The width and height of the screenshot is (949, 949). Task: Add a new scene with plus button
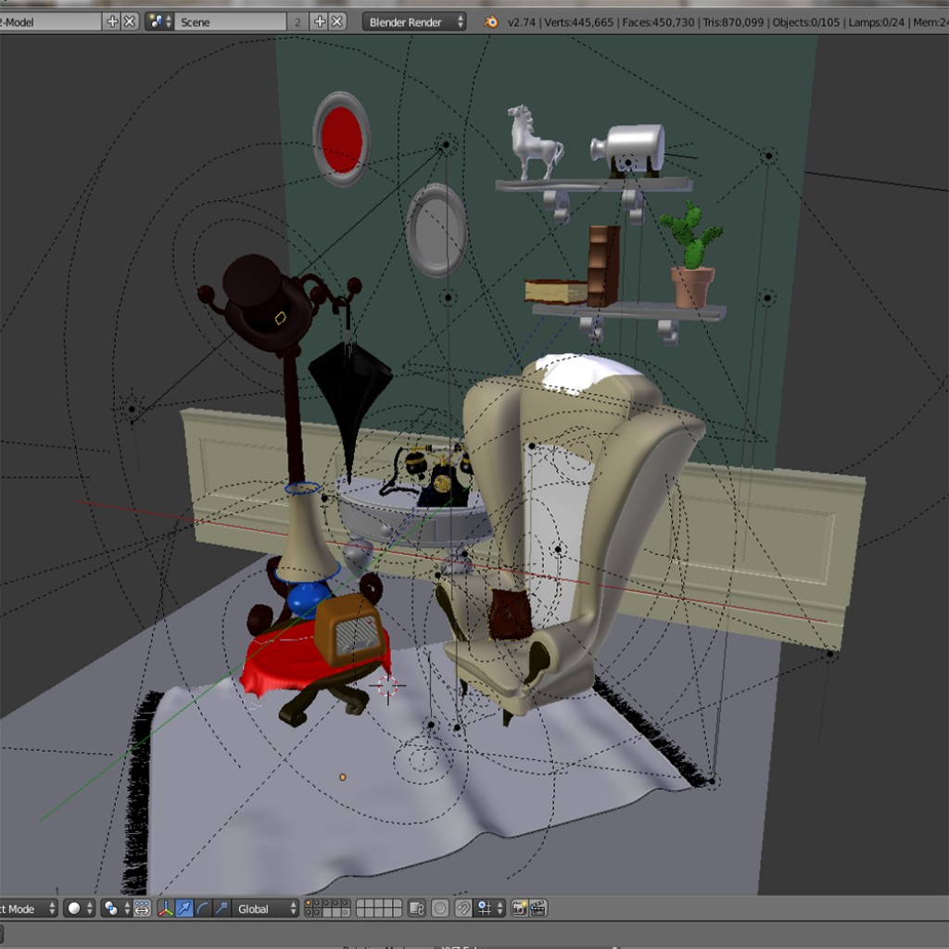(x=320, y=21)
